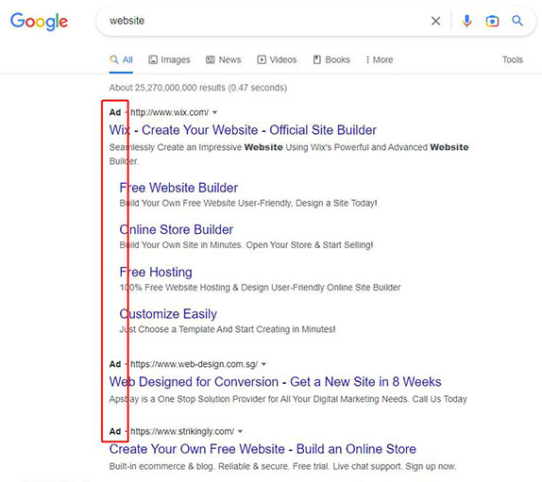Open the Wix Create Your Website ad
This screenshot has width=542, height=482.
pyautogui.click(x=243, y=130)
